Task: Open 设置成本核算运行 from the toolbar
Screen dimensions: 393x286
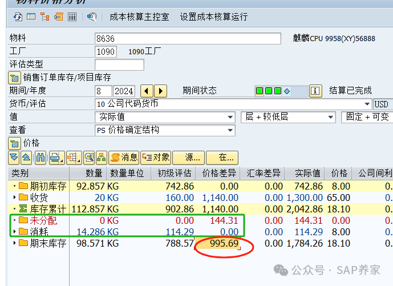Action: [213, 17]
